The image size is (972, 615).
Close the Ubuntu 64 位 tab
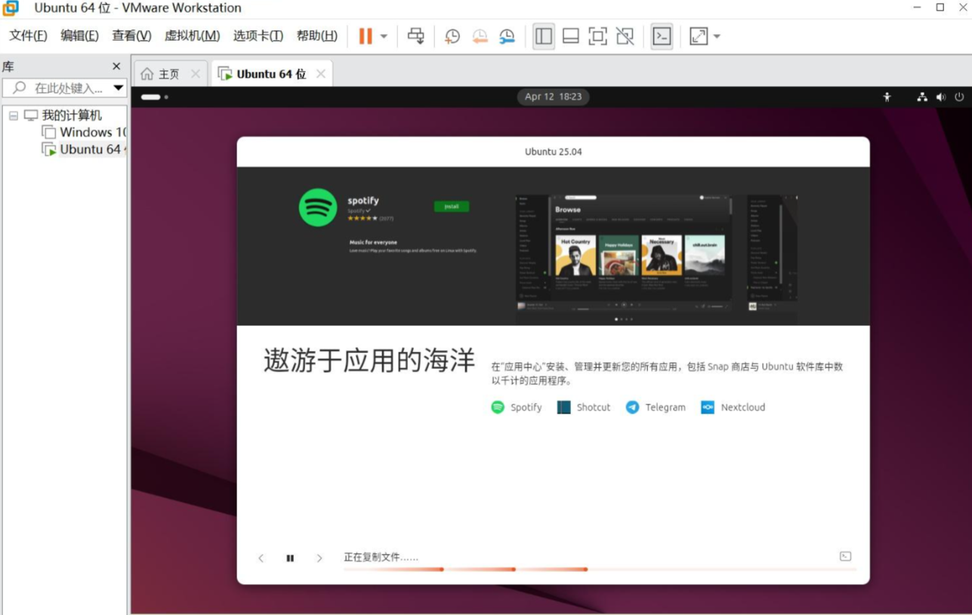pos(321,74)
